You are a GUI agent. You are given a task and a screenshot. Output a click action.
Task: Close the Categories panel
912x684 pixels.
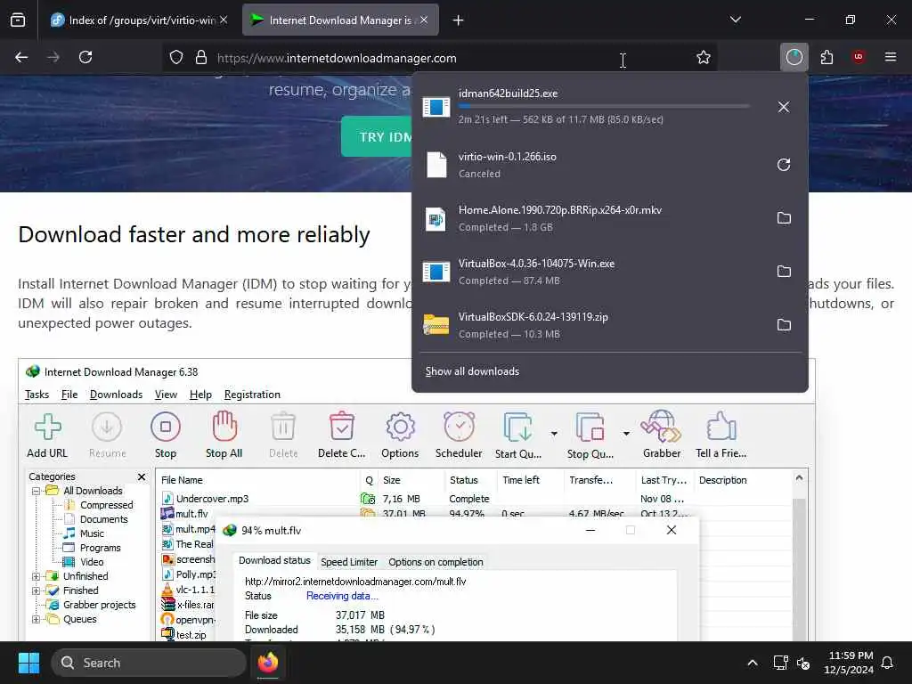(142, 477)
